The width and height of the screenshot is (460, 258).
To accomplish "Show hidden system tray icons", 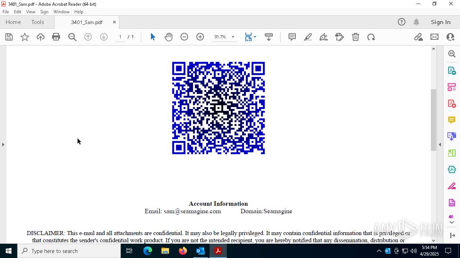I will click(x=379, y=251).
